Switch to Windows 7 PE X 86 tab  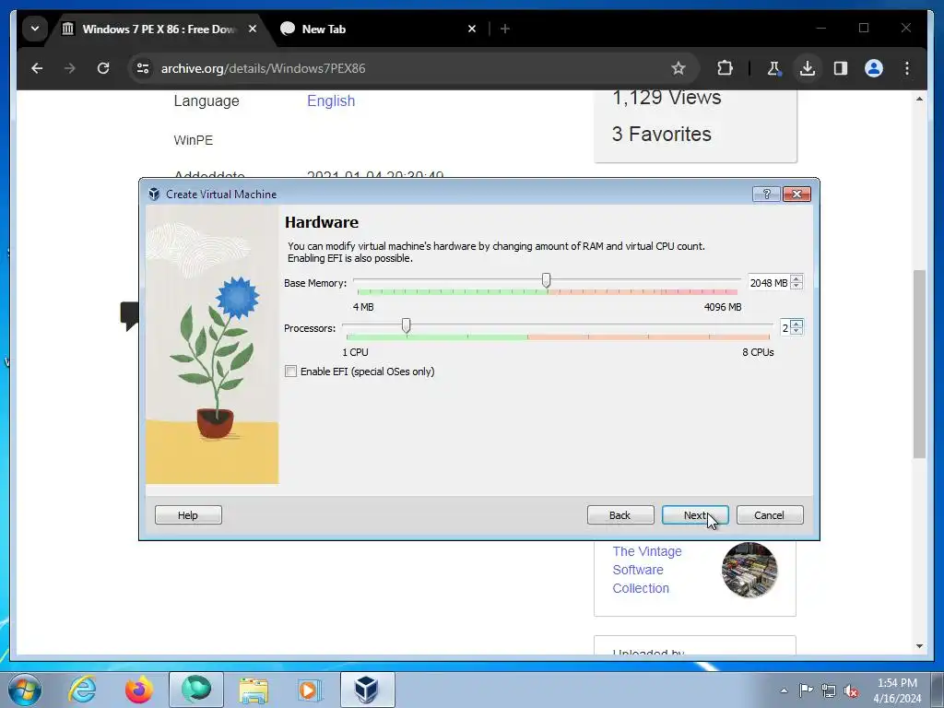pyautogui.click(x=159, y=29)
